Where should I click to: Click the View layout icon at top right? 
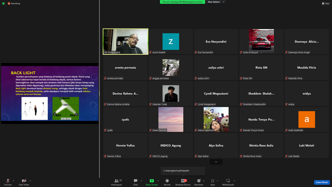tap(326, 4)
